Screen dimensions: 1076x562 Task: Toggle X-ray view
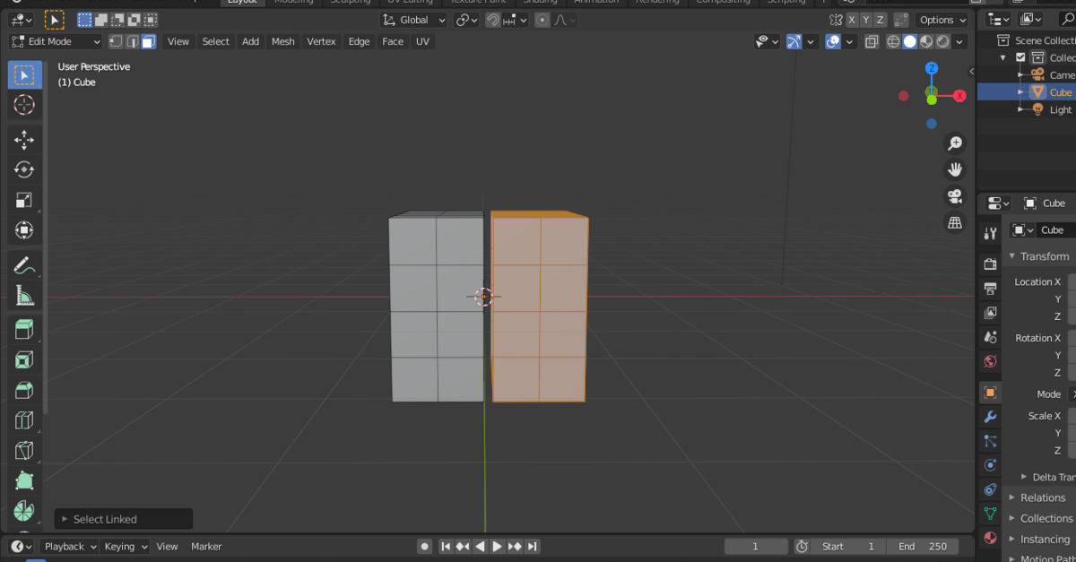click(x=872, y=41)
